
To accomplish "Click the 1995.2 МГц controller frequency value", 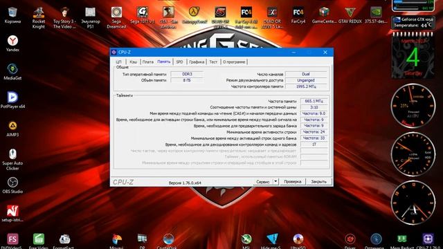I will [306, 86].
